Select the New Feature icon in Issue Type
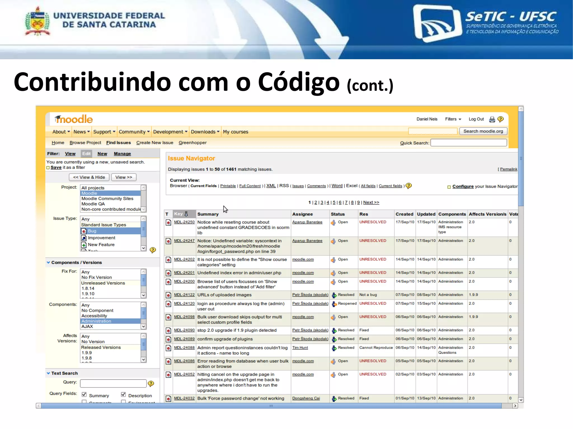The height and width of the screenshot is (429, 573). (x=84, y=245)
